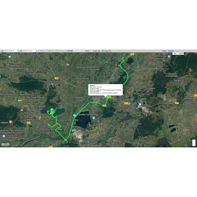Screen dimensions: 197x197
Task: Switch to the Satellite view tab
Action: coord(181,53)
